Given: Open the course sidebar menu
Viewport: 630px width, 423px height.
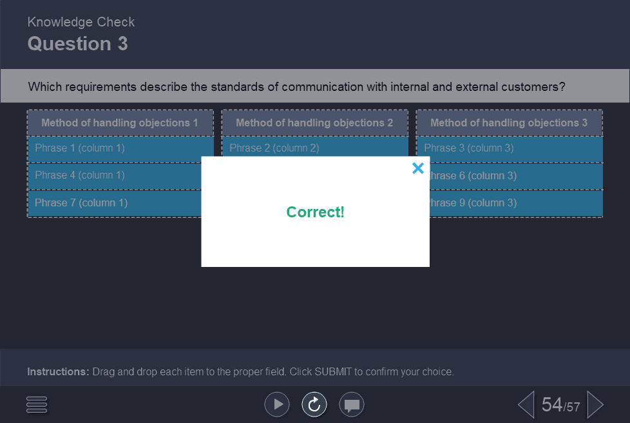Looking at the screenshot, I should tap(36, 404).
